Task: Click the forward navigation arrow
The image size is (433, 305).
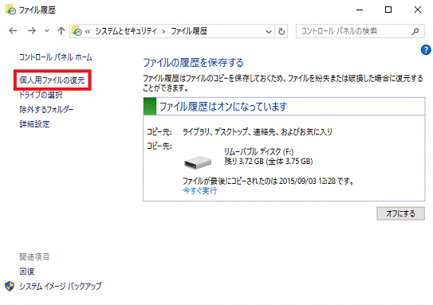Action: click(31, 31)
